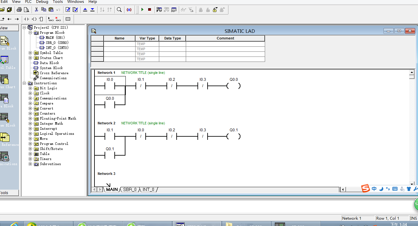Image resolution: width=418 pixels, height=226 pixels.
Task: Draw line right using the arrow icon
Action: point(16,19)
